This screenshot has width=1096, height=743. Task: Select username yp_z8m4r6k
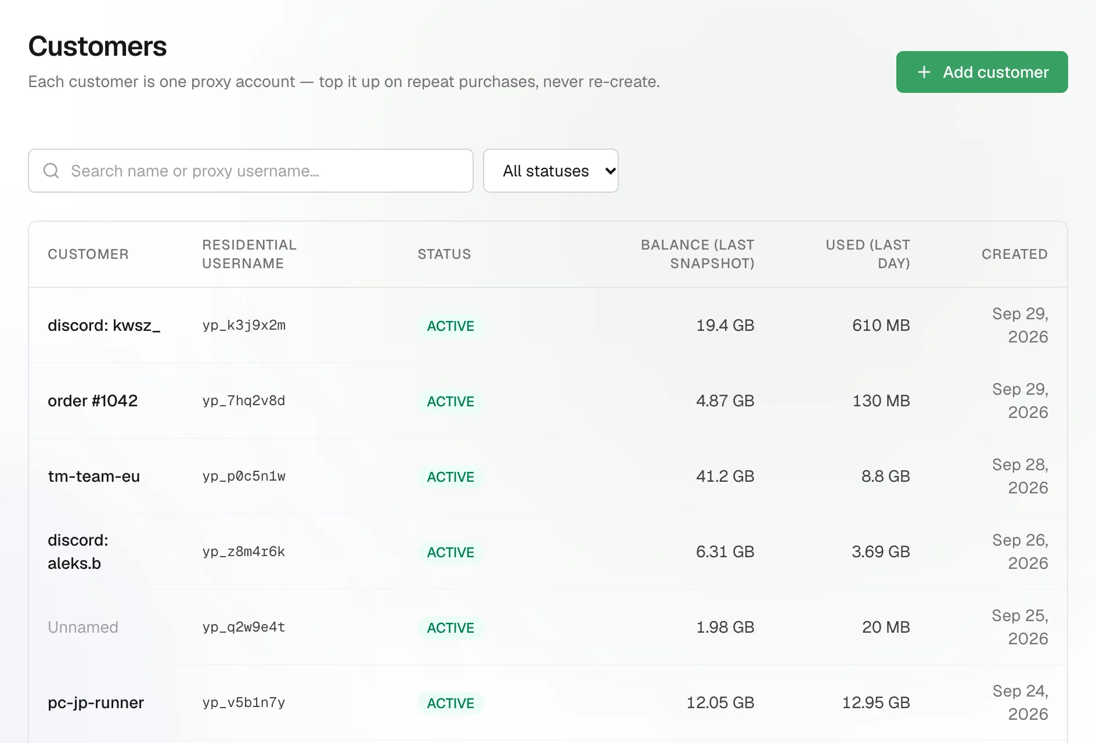[x=244, y=552]
